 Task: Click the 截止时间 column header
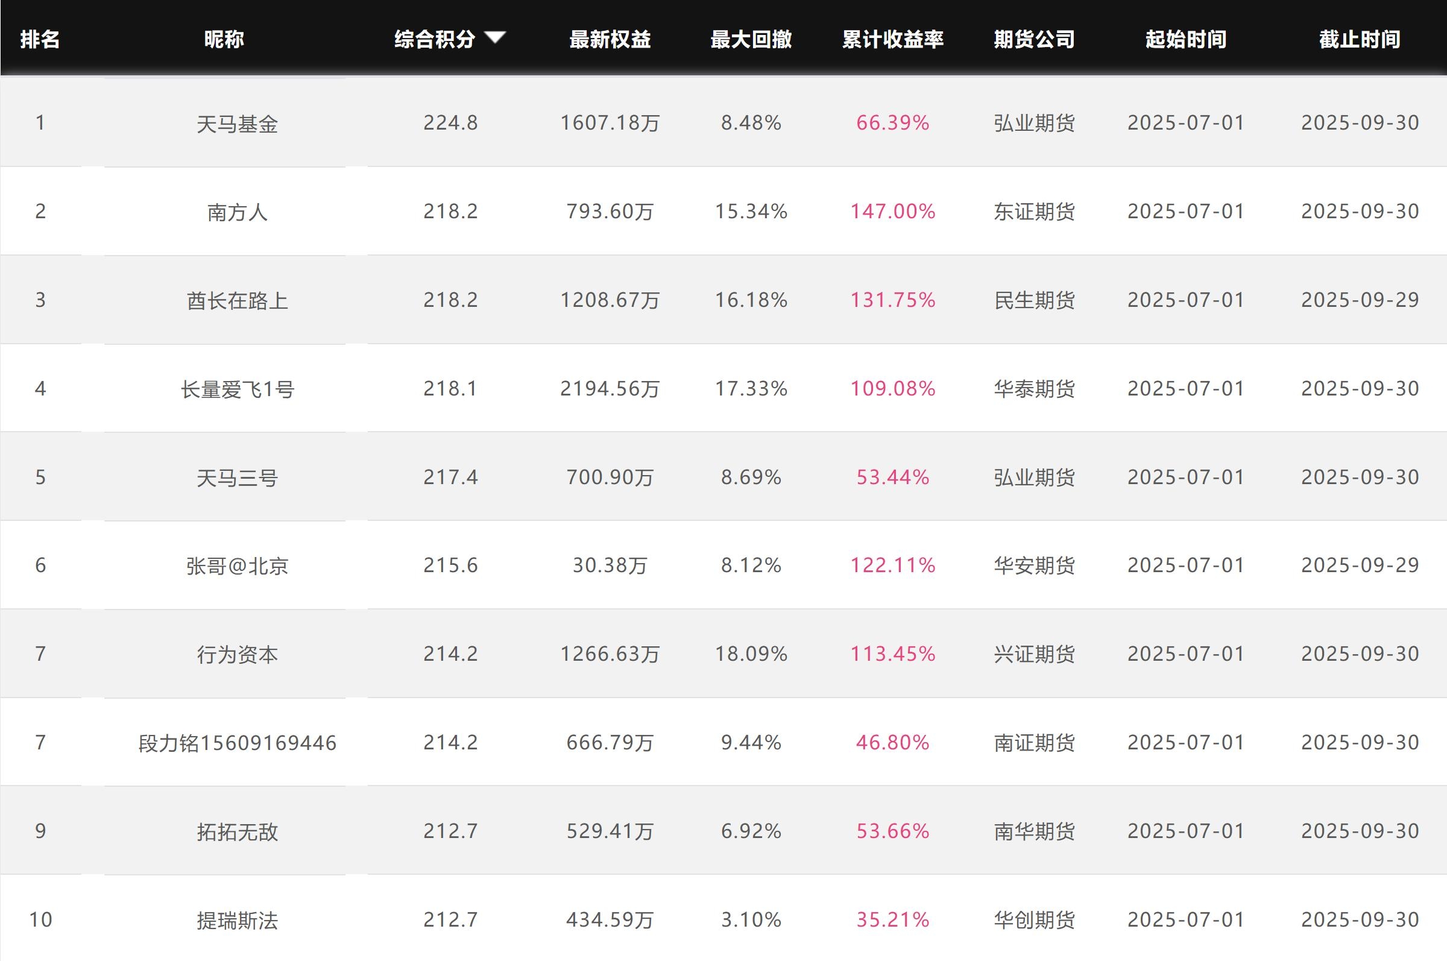coord(1360,40)
